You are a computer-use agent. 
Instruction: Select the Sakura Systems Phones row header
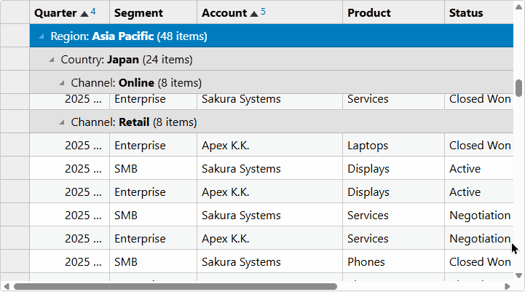click(x=15, y=262)
